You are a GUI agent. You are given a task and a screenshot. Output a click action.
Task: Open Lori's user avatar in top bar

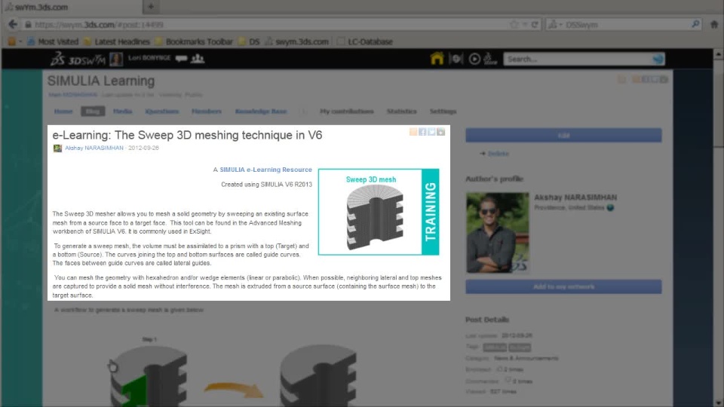click(116, 59)
